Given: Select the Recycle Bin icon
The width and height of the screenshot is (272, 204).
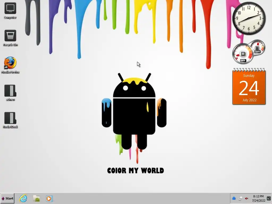Looking at the screenshot, I should [10, 38].
